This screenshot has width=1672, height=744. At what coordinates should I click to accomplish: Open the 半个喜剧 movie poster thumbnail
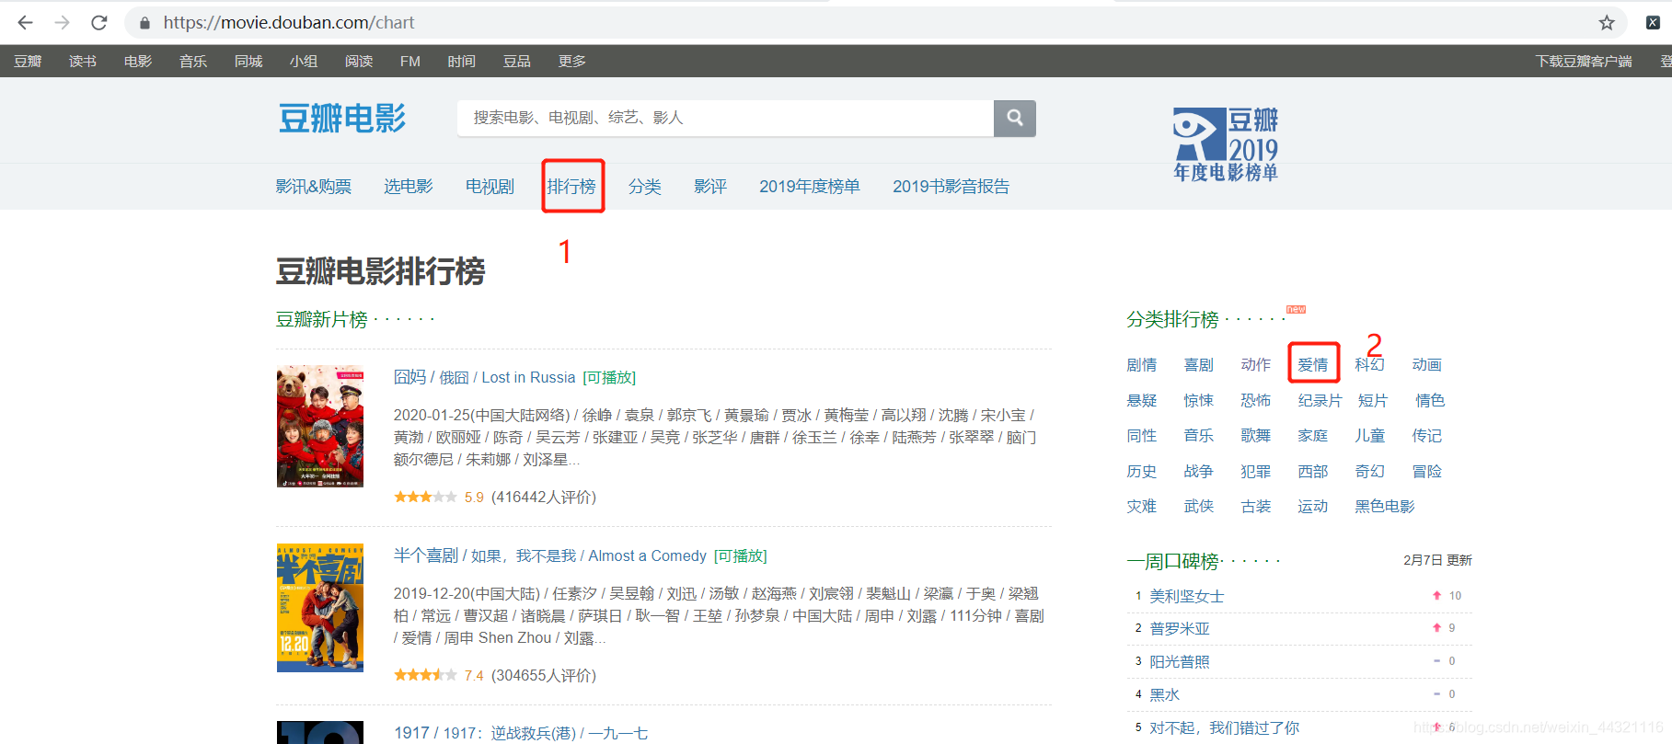pos(320,608)
